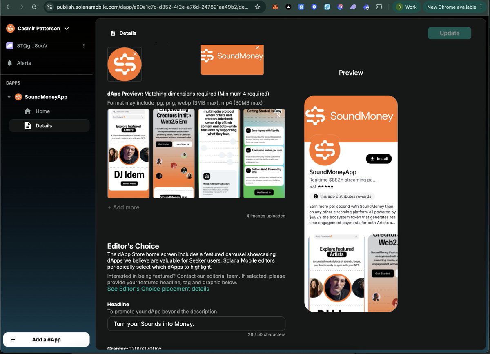Click the Add a dApp button
The width and height of the screenshot is (490, 354).
pyautogui.click(x=46, y=340)
